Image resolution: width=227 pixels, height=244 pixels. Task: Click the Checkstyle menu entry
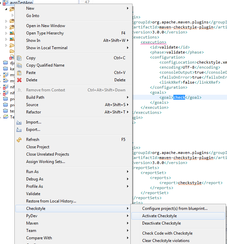[x=73, y=209]
